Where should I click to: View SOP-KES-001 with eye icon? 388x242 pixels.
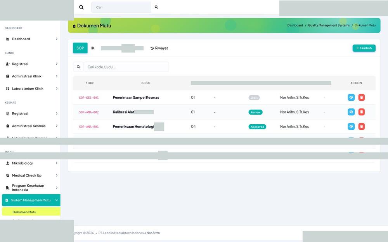click(351, 98)
